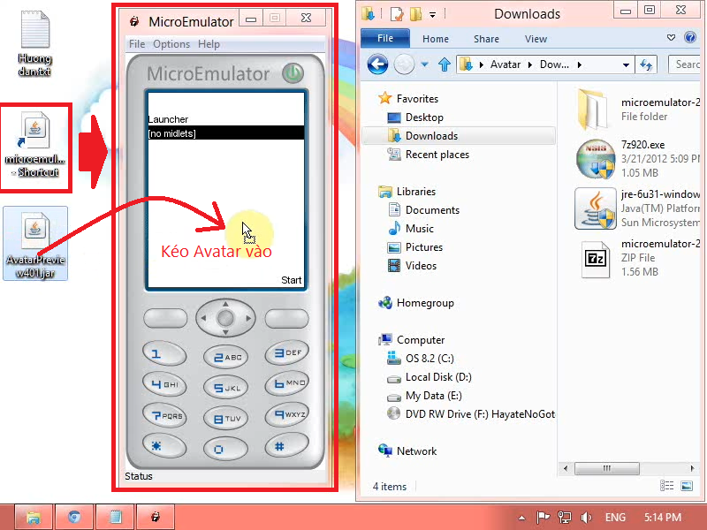The height and width of the screenshot is (530, 707).
Task: Switch to the Home ribbon tab
Action: [x=435, y=39]
